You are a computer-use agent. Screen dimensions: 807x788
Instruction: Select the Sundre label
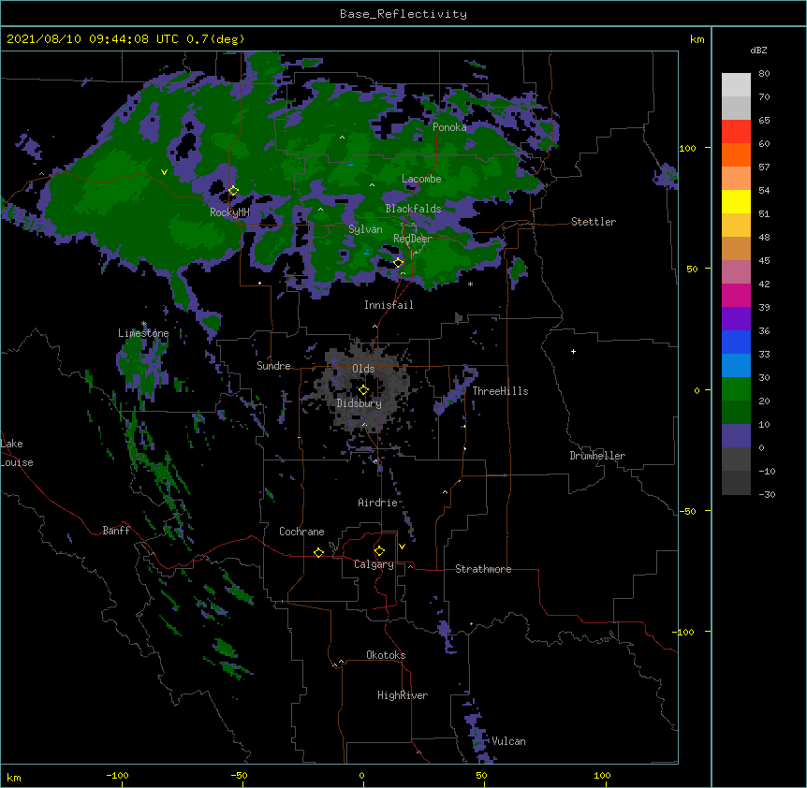click(273, 366)
